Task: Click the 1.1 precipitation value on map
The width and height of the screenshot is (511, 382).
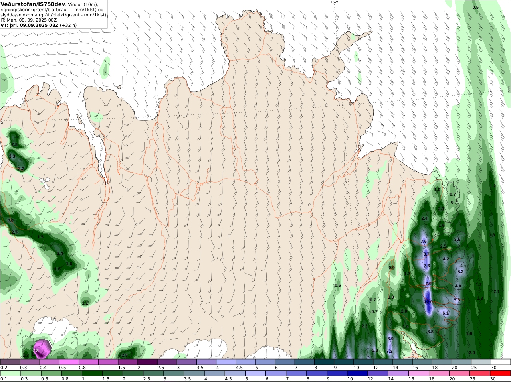Action: pyautogui.click(x=85, y=303)
